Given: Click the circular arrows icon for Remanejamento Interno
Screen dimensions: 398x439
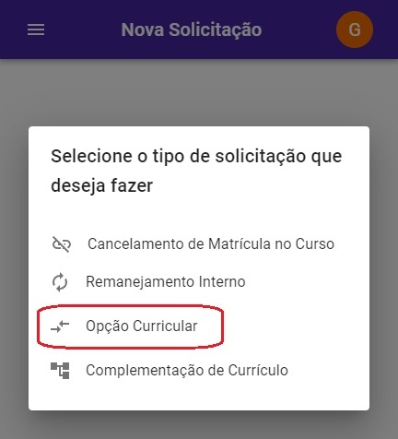Looking at the screenshot, I should pos(60,282).
